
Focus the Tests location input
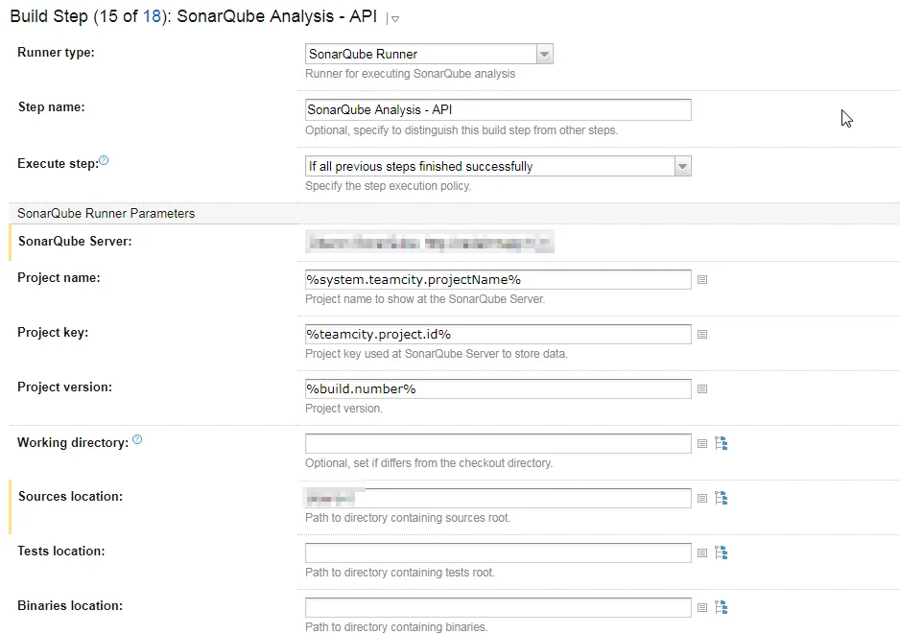498,553
